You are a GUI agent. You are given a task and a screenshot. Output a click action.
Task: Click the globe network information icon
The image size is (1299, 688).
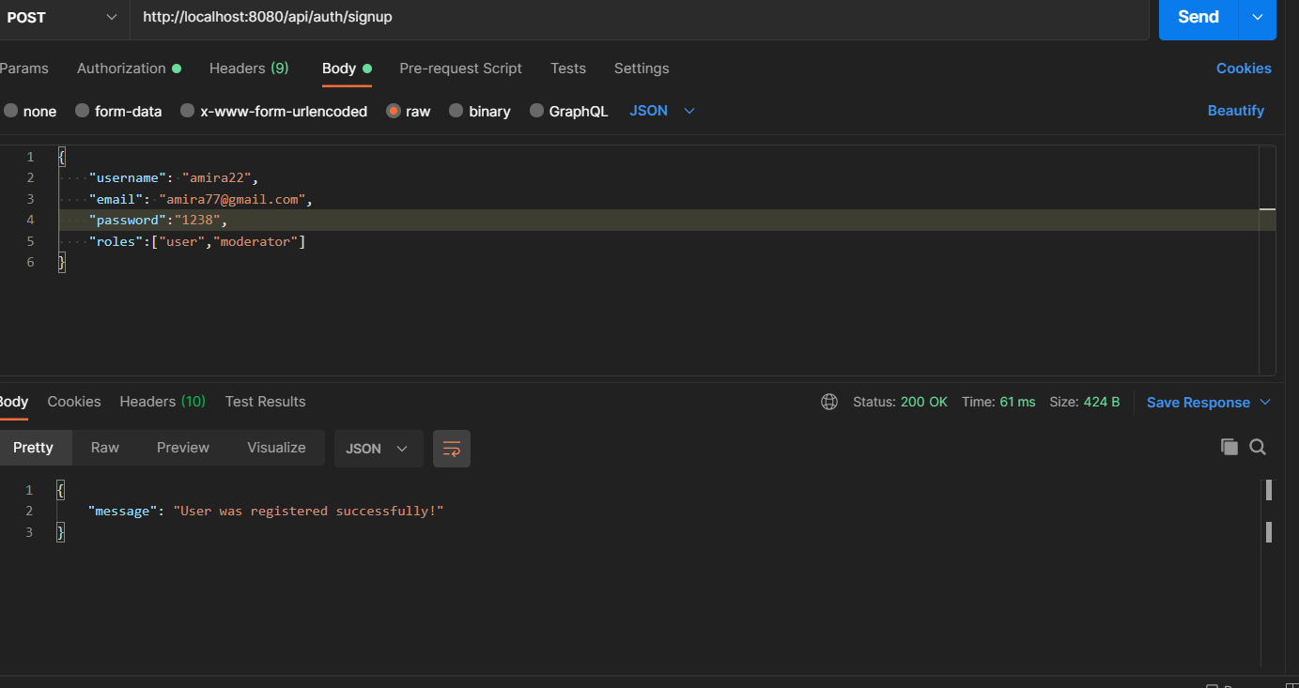tap(829, 401)
